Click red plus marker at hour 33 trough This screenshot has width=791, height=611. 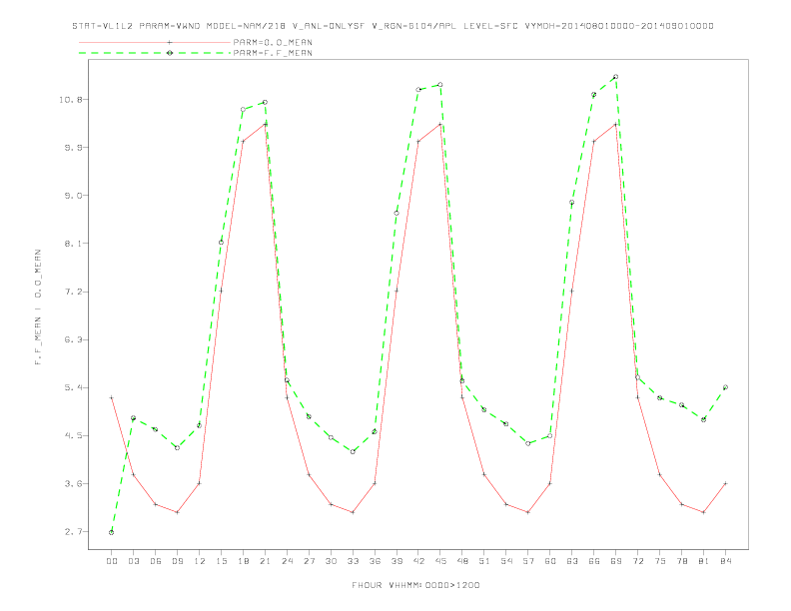point(353,512)
